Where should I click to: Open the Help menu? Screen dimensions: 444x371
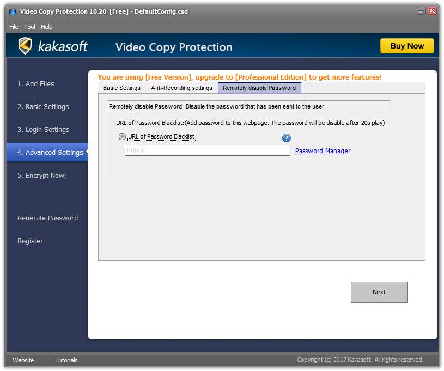coord(47,27)
